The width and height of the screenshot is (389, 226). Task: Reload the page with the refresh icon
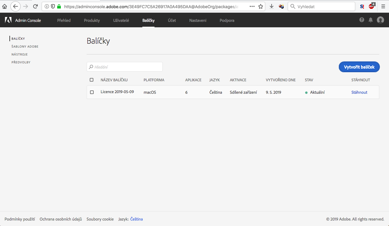point(36,6)
